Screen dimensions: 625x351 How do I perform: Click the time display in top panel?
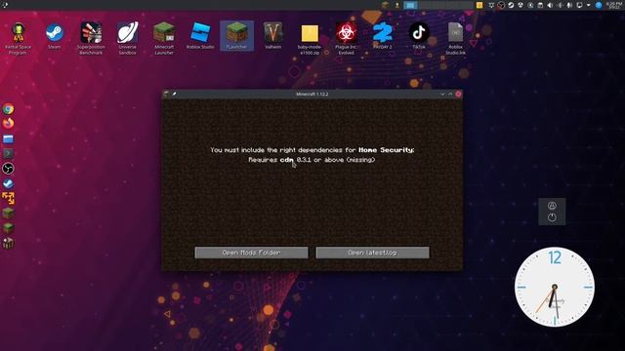pyautogui.click(x=614, y=5)
